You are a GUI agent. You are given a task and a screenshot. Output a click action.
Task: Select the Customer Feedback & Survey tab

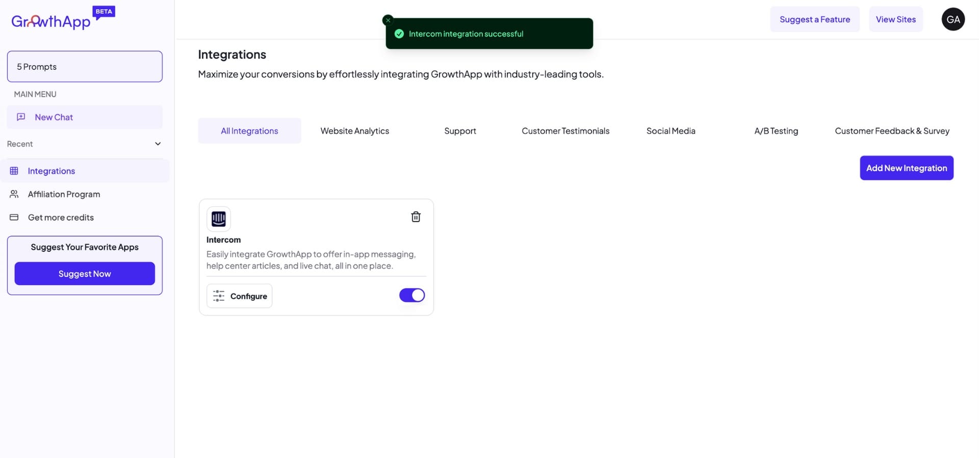tap(892, 131)
